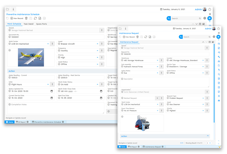Click the gas steamer boiler image thumbnail
The image size is (227, 154).
coord(142,123)
